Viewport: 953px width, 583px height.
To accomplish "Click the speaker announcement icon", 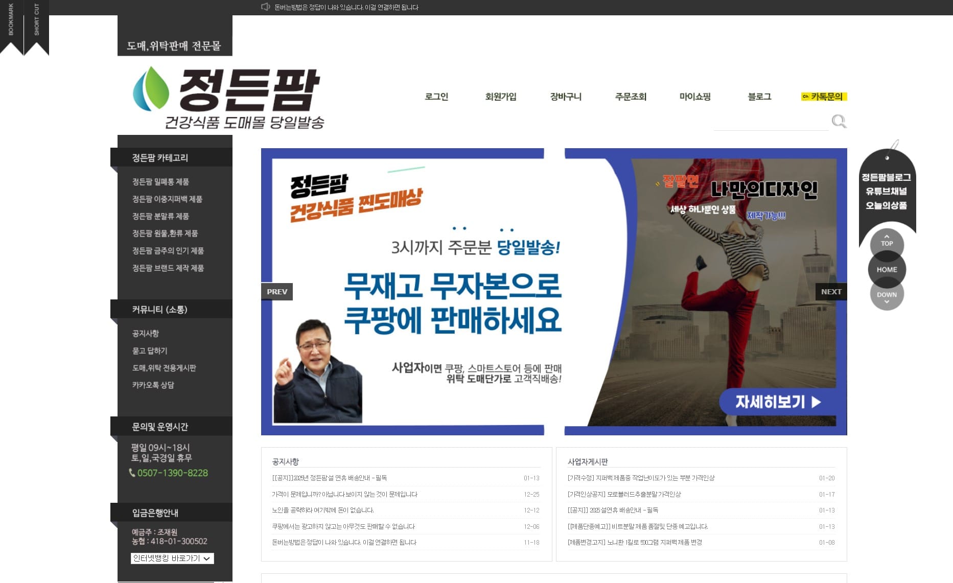I will point(265,7).
